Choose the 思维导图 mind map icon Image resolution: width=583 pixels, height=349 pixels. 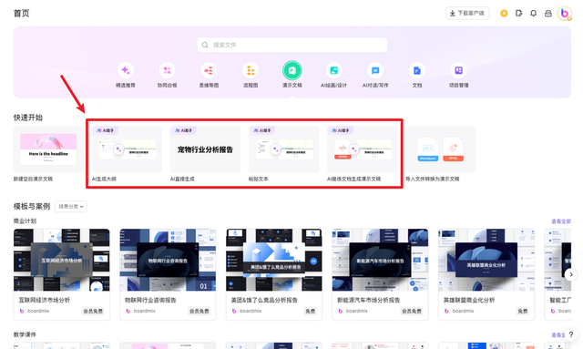209,70
